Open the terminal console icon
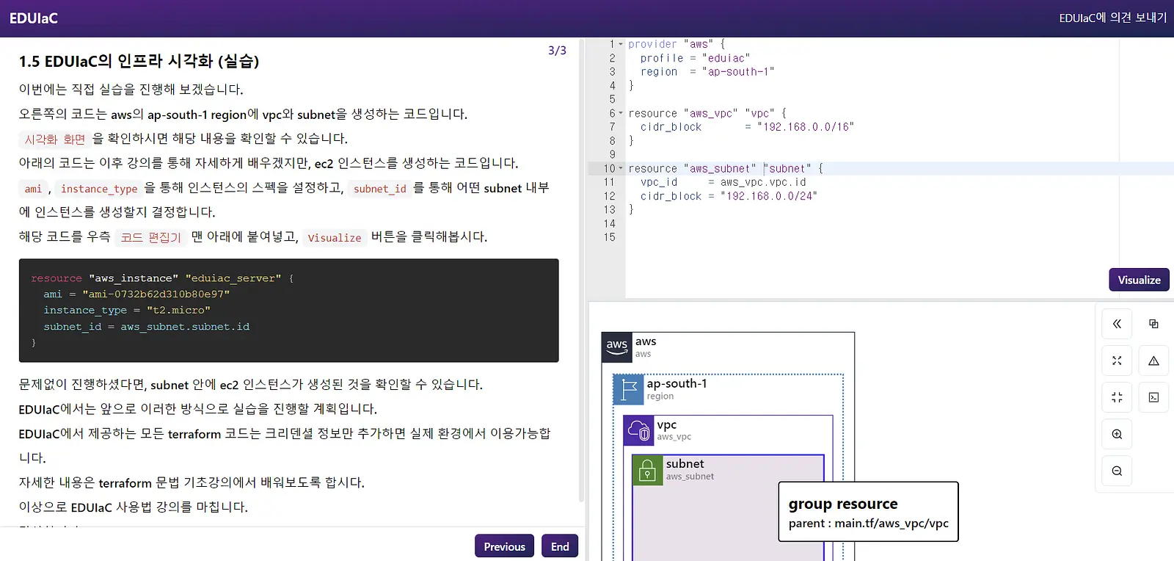The width and height of the screenshot is (1174, 561). pos(1153,397)
